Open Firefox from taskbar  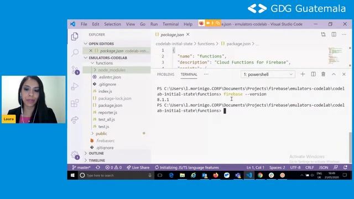216,175
